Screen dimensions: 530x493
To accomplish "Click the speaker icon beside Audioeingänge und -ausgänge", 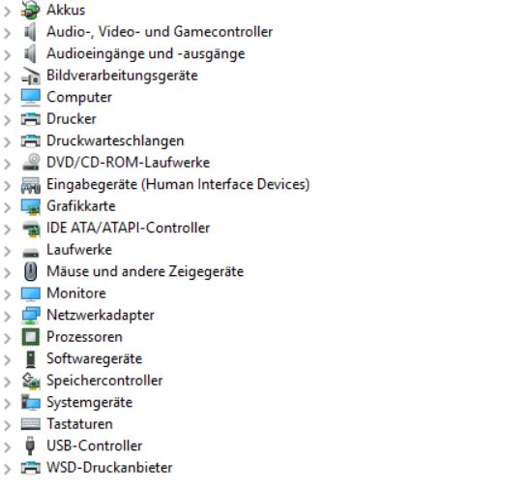I will pos(30,54).
